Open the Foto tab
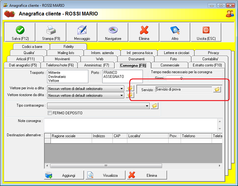The image size is (238, 186). (173, 59)
